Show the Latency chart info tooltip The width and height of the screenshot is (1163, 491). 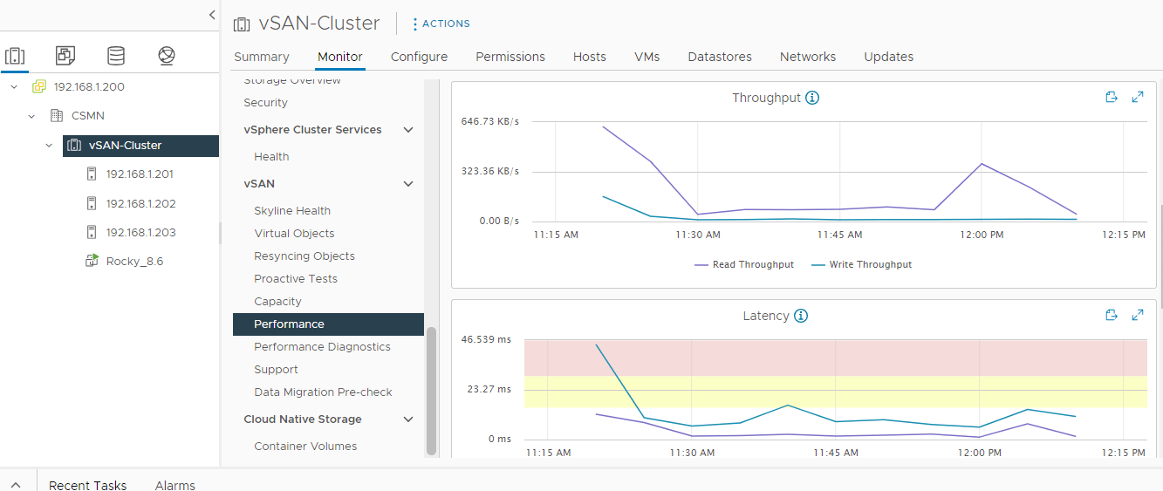click(x=801, y=316)
